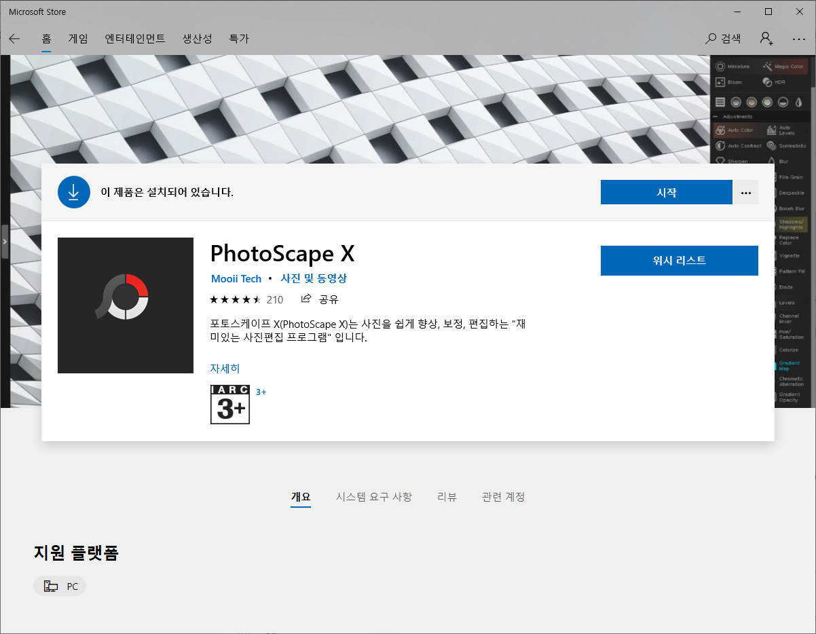The width and height of the screenshot is (816, 634).
Task: Click the 지원 플랫폼 heading
Action: click(76, 553)
